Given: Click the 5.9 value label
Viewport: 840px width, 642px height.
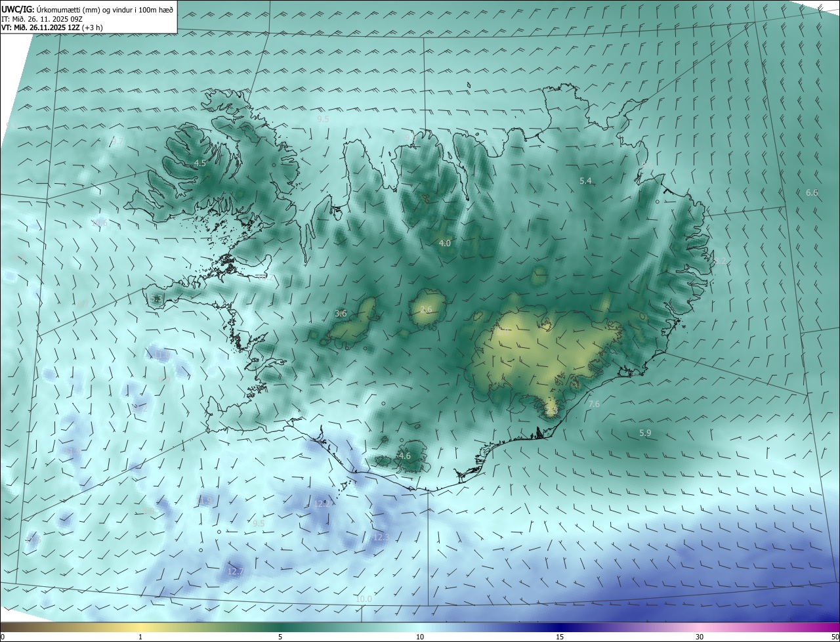Looking at the screenshot, I should (x=645, y=433).
